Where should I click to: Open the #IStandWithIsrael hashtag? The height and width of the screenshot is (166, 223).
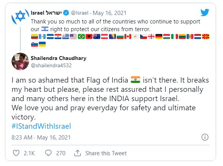(41, 126)
